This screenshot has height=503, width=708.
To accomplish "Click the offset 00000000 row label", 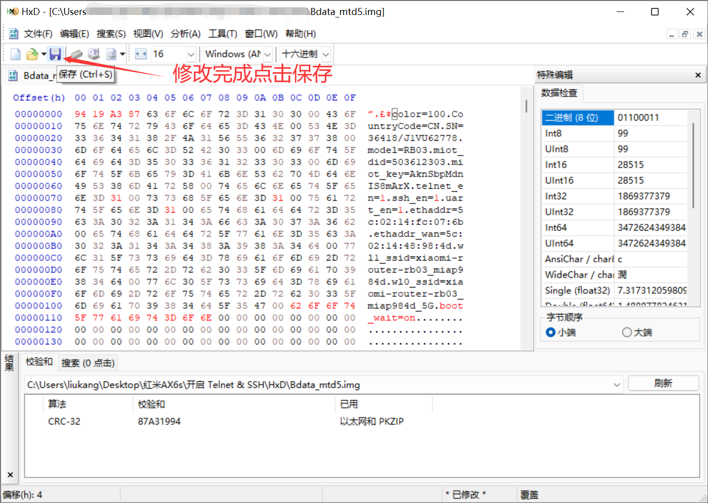I will pyautogui.click(x=38, y=114).
